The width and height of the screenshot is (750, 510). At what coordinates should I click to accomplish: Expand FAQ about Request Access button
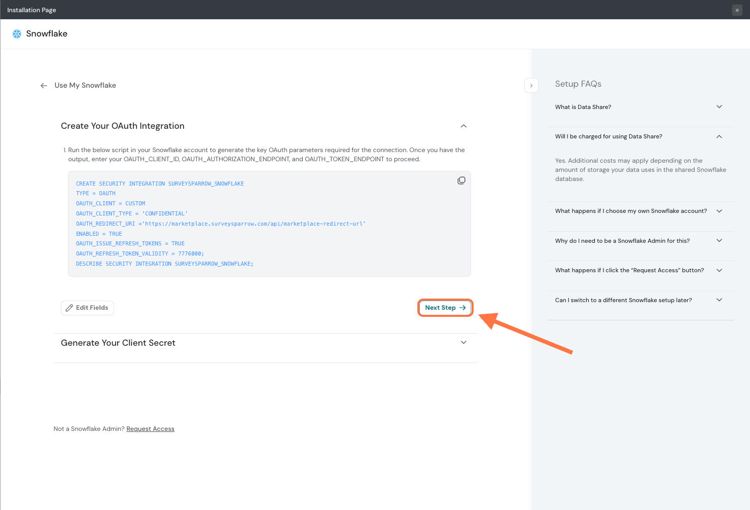pos(719,270)
